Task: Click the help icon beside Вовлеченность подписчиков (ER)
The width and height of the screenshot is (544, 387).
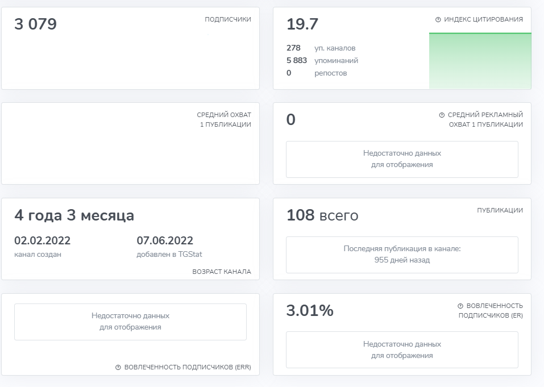Action: [x=460, y=306]
